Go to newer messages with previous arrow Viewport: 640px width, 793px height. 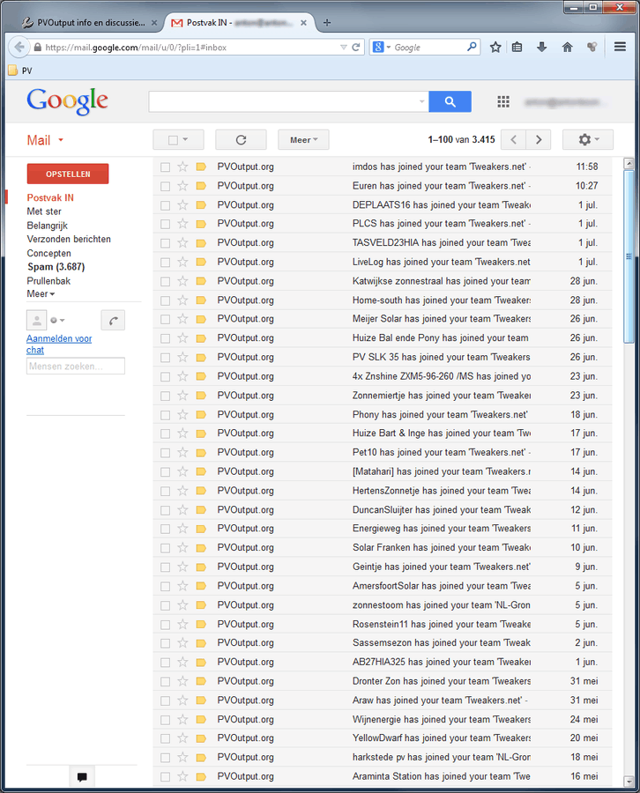tap(514, 139)
